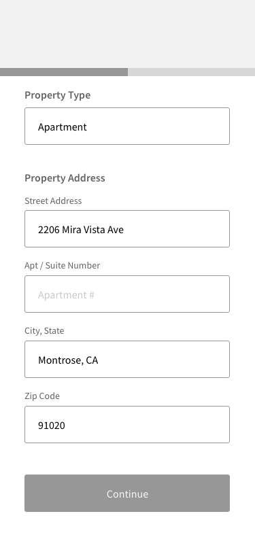
Task: Open the Property Type dropdown showing Apartment
Action: (127, 126)
